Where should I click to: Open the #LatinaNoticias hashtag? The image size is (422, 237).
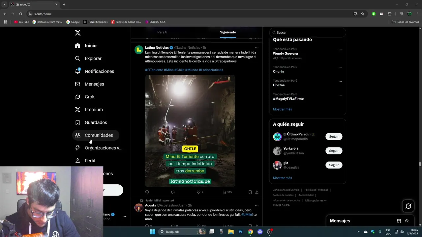(x=211, y=70)
